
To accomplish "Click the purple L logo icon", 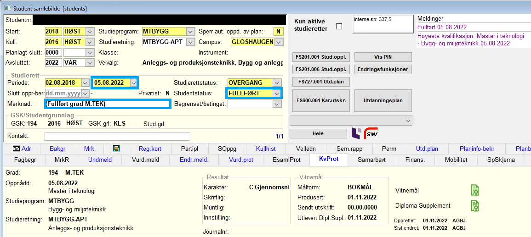I will pos(356,133).
